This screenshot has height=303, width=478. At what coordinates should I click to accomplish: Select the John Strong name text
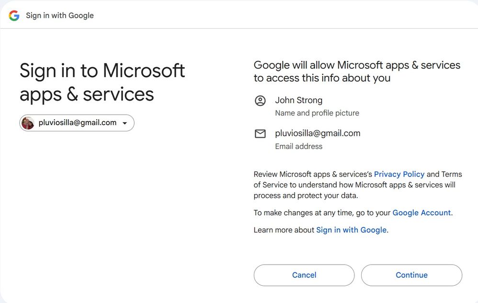[298, 100]
